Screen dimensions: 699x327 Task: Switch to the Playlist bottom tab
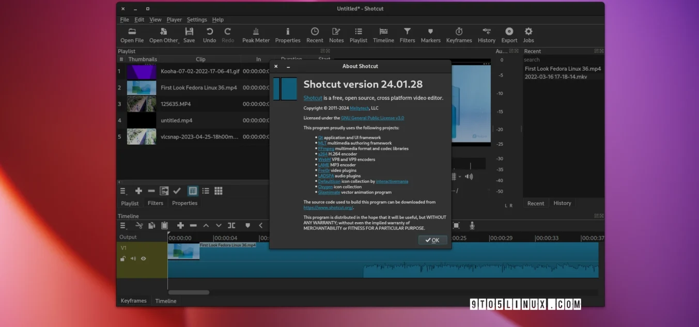(130, 204)
